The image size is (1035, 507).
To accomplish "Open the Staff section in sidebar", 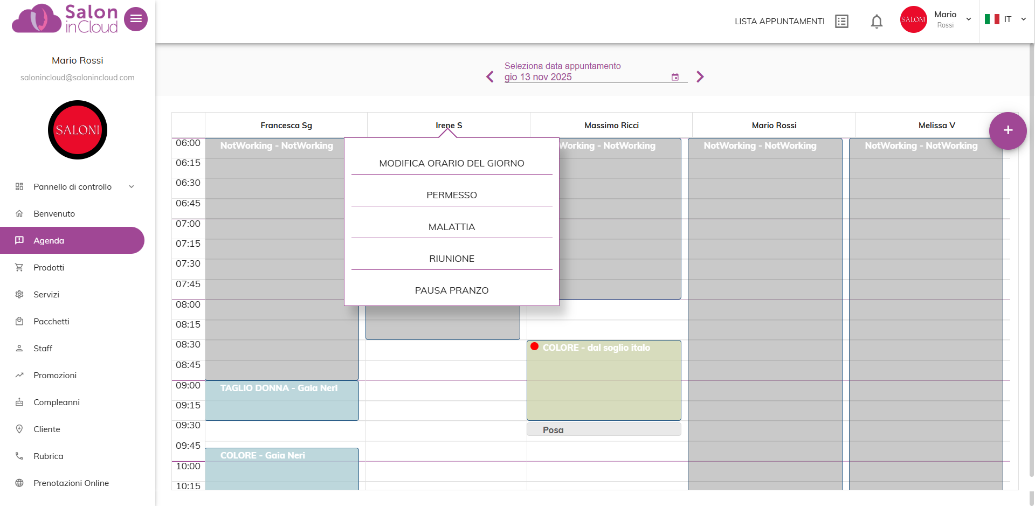I will coord(43,349).
